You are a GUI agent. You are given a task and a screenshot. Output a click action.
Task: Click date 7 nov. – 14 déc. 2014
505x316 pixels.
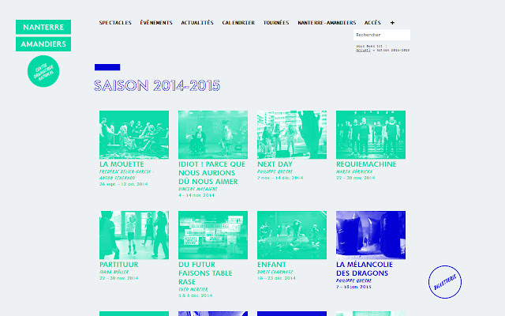coord(280,178)
